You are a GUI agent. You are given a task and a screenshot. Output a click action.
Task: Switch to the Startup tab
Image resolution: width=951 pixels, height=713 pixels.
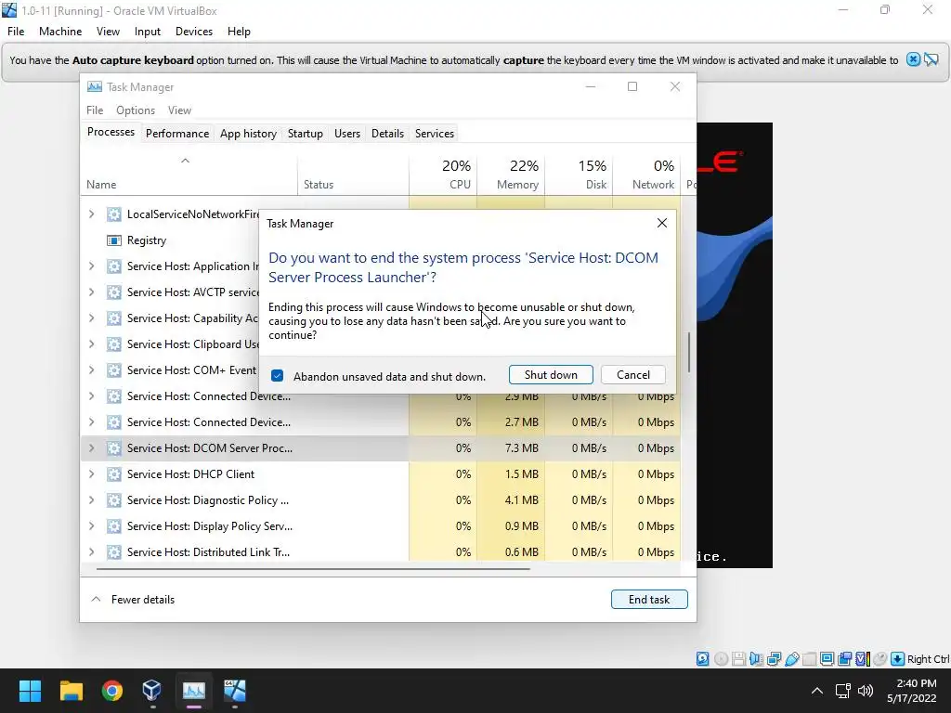point(305,134)
